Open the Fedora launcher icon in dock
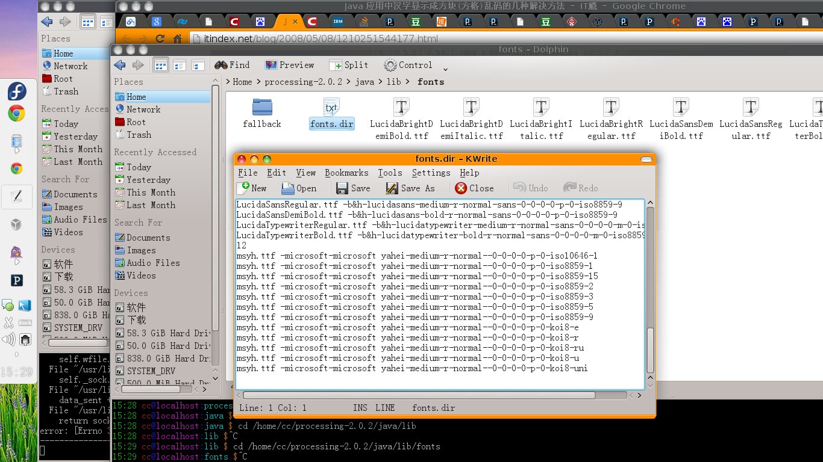Viewport: 823px width, 462px height. (16, 91)
